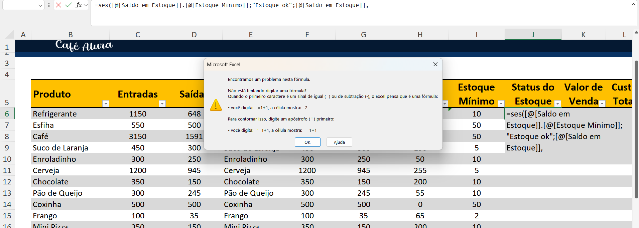
Task: Click the Café Alura logo banner
Action: click(84, 46)
